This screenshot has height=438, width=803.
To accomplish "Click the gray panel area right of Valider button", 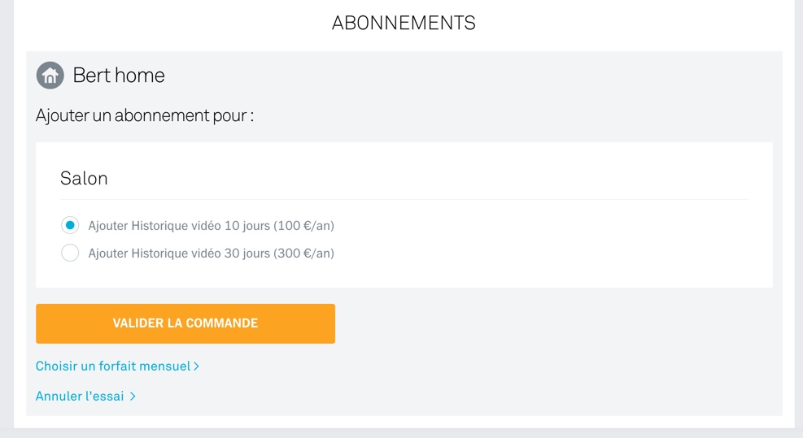I will [553, 323].
